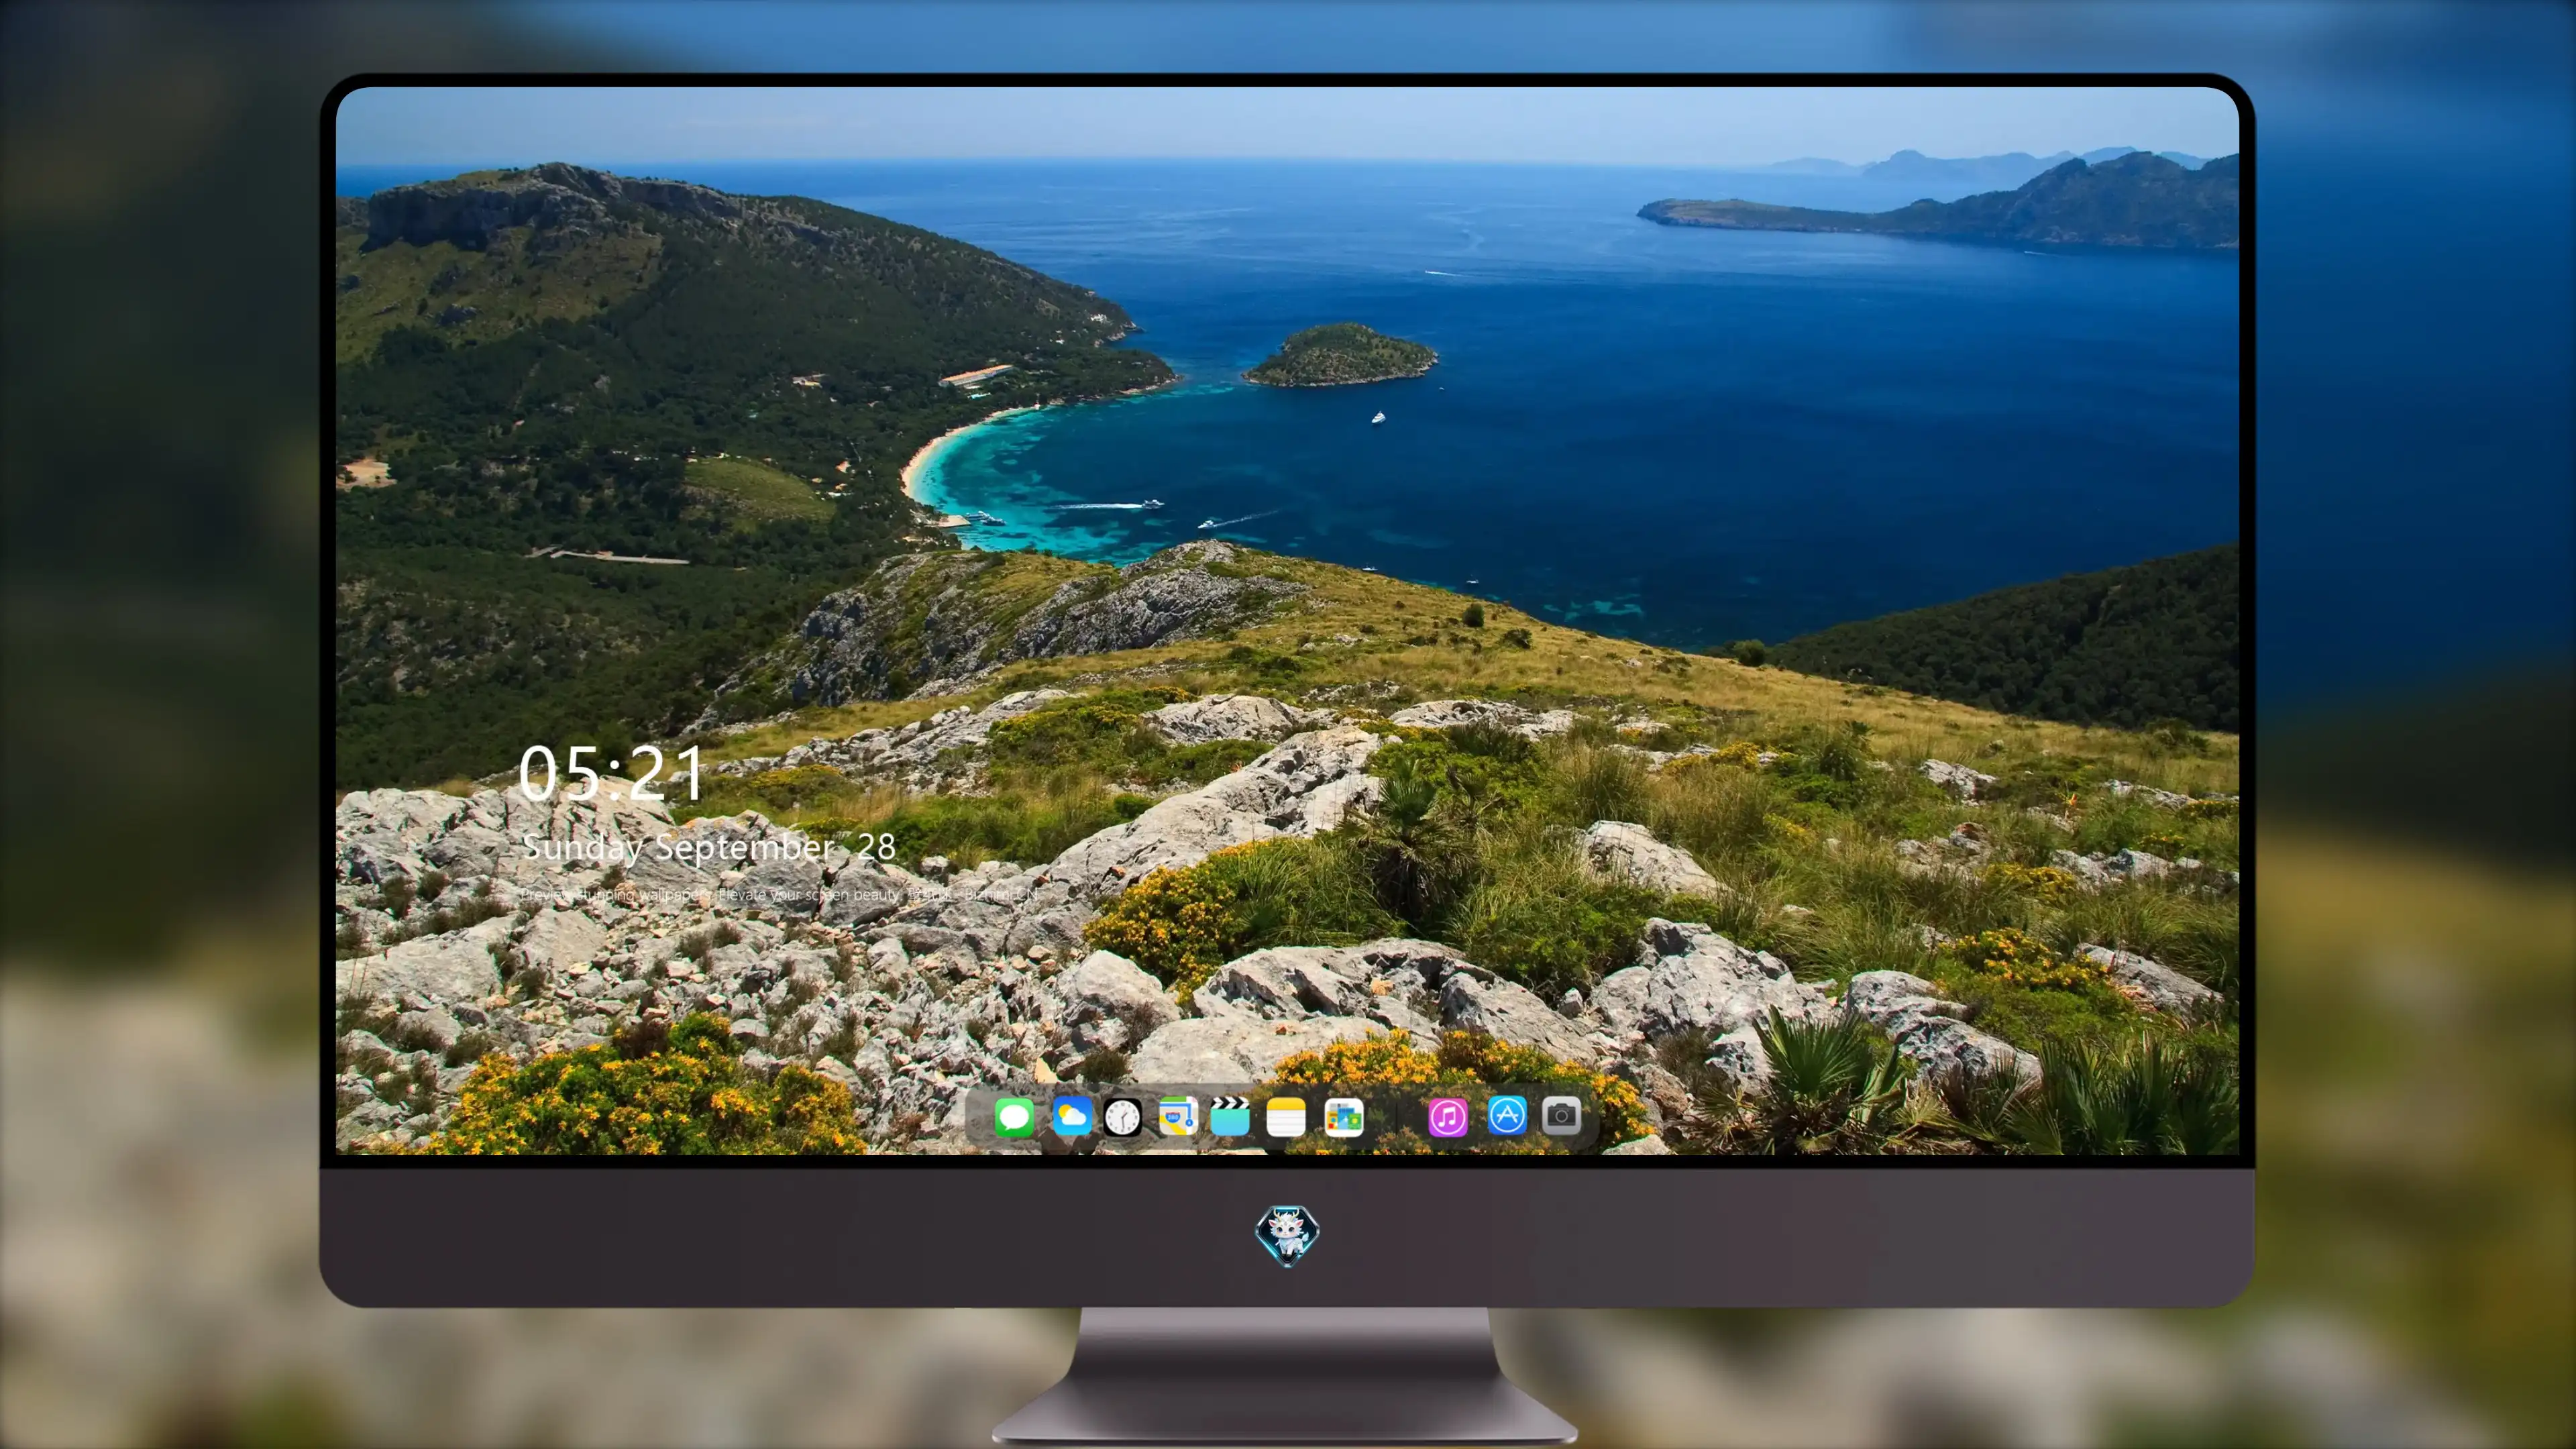Click the dragon mascot logo on monitor chin
This screenshot has height=1449, width=2576.
[1287, 1235]
